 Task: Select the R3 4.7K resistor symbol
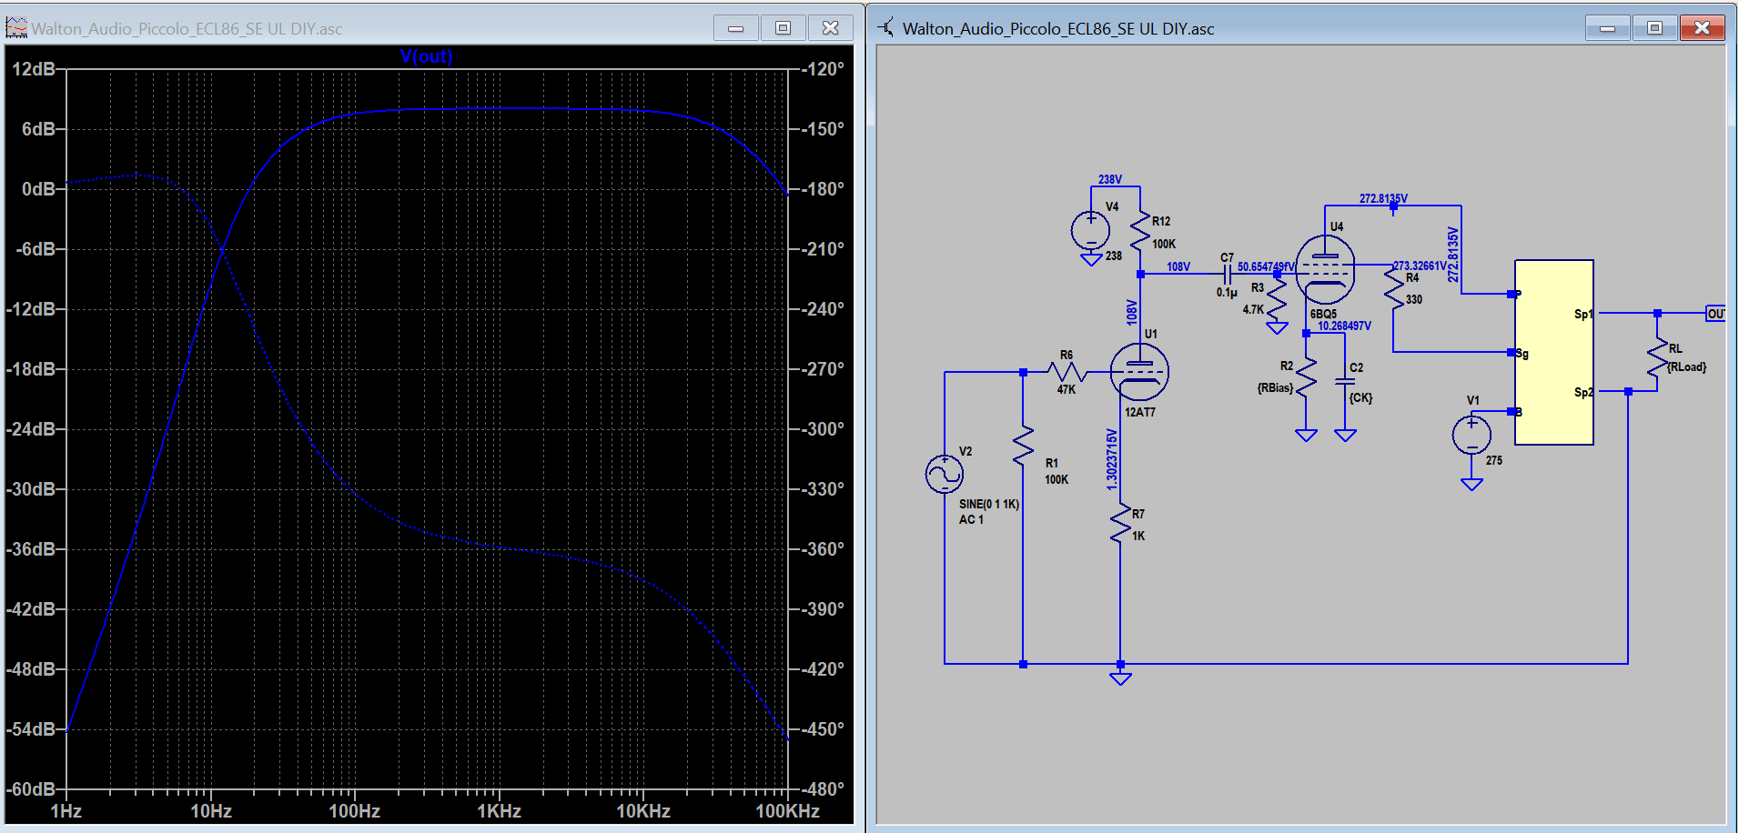1278,296
